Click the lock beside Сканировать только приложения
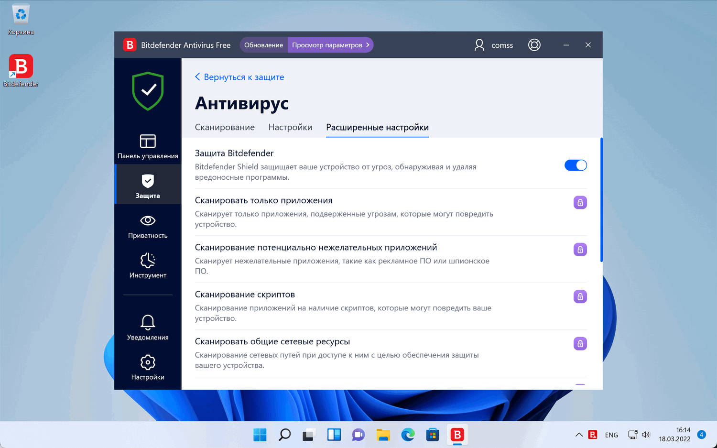Viewport: 717px width, 448px height. [x=580, y=203]
